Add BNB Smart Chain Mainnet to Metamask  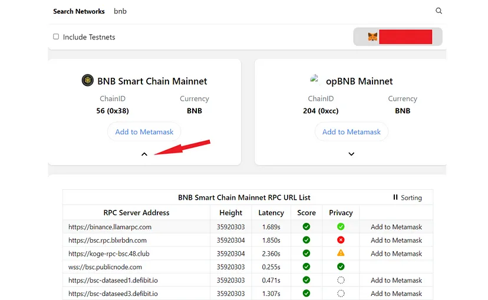click(x=144, y=132)
